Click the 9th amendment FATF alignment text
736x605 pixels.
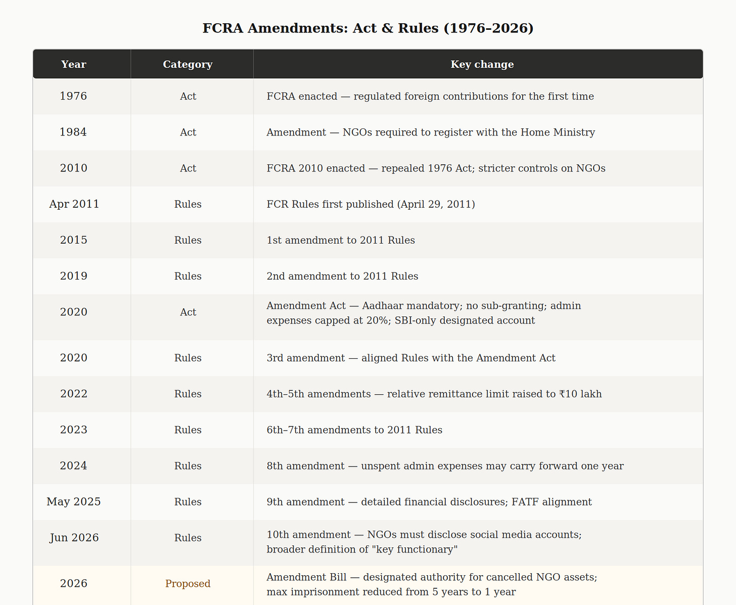[429, 502]
